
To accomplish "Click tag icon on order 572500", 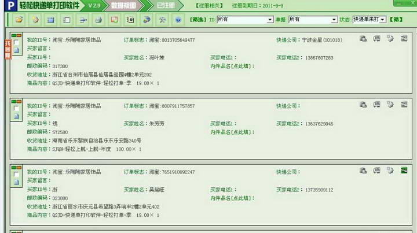I will tap(390, 105).
